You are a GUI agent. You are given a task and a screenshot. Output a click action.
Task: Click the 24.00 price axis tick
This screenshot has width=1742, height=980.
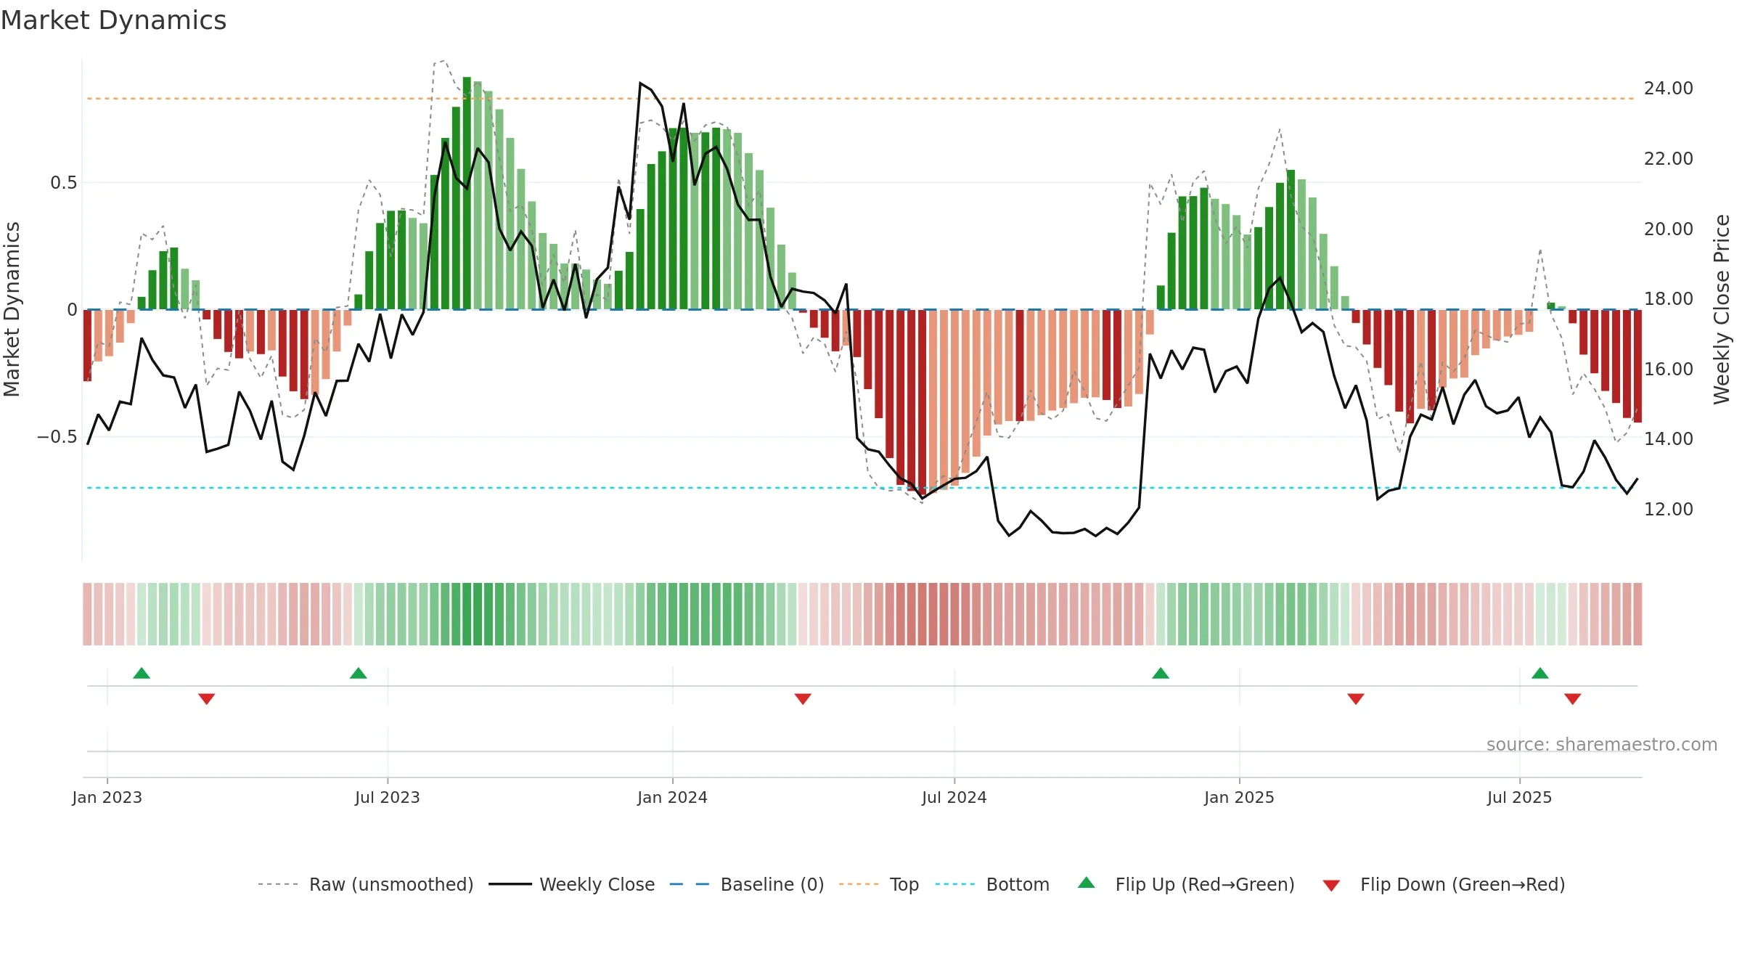(x=1669, y=89)
